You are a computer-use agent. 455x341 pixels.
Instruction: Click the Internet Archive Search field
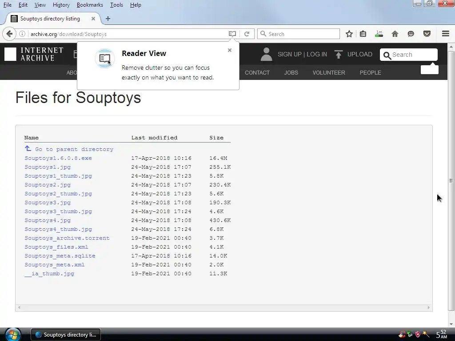tap(409, 55)
